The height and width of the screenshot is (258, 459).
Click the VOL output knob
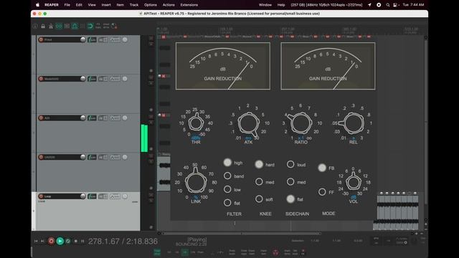(354, 181)
